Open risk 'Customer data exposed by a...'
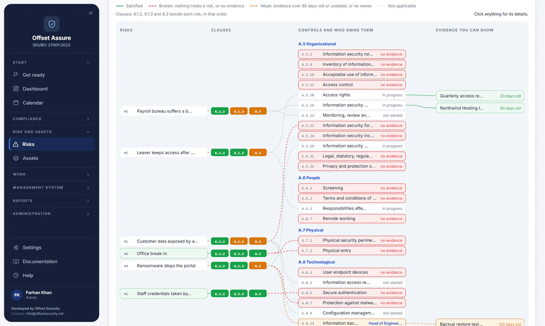Screen dimensions: 545x326 point(163,241)
